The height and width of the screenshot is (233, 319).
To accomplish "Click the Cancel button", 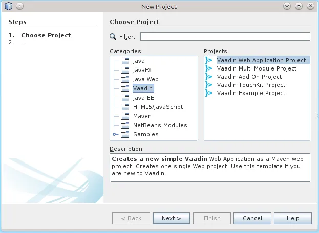I will coord(252,218).
